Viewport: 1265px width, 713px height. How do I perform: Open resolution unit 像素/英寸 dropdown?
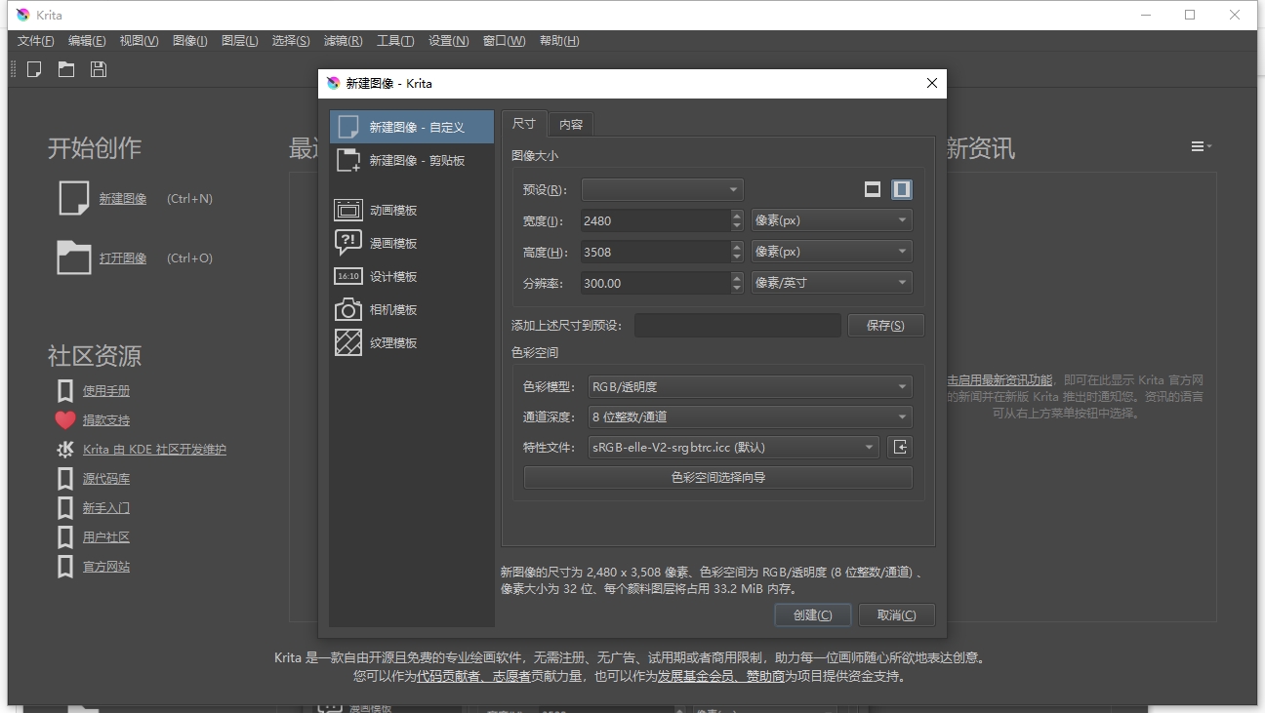[x=832, y=283]
